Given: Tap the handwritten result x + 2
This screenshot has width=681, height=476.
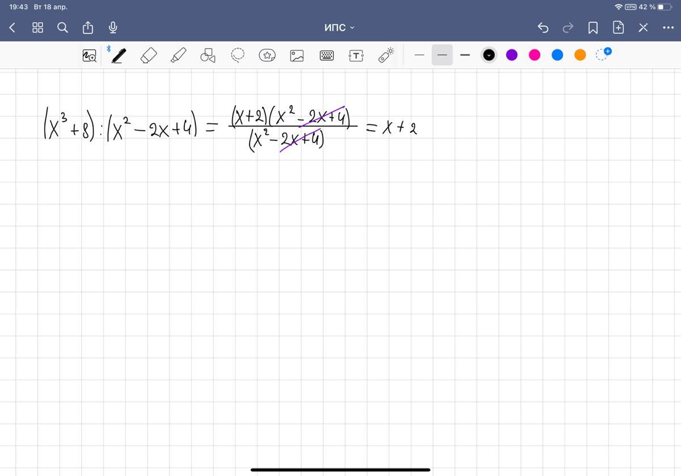Looking at the screenshot, I should pyautogui.click(x=399, y=128).
